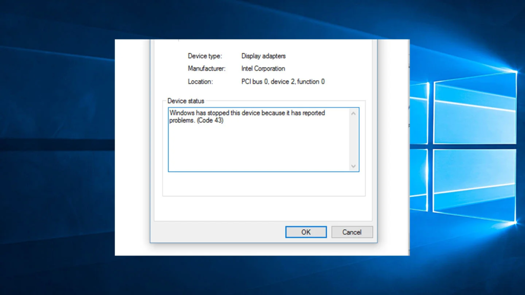This screenshot has width=525, height=295.
Task: Select the 'Display adapters' device type value
Action: click(264, 56)
